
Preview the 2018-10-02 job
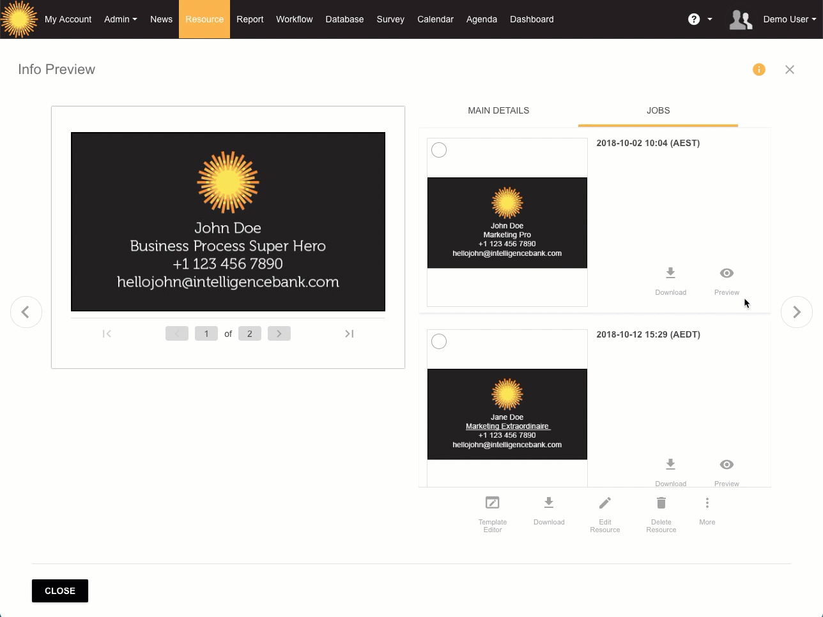point(727,281)
